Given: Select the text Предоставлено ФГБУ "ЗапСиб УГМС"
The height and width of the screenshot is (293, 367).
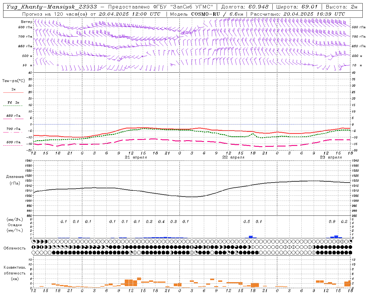Looking at the screenshot, I should tap(161, 7).
